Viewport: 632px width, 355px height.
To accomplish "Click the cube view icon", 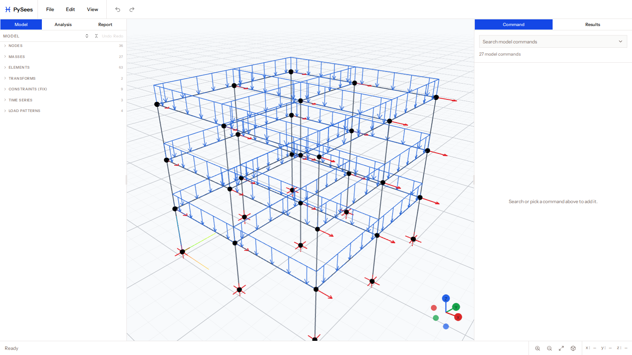I will [573, 348].
